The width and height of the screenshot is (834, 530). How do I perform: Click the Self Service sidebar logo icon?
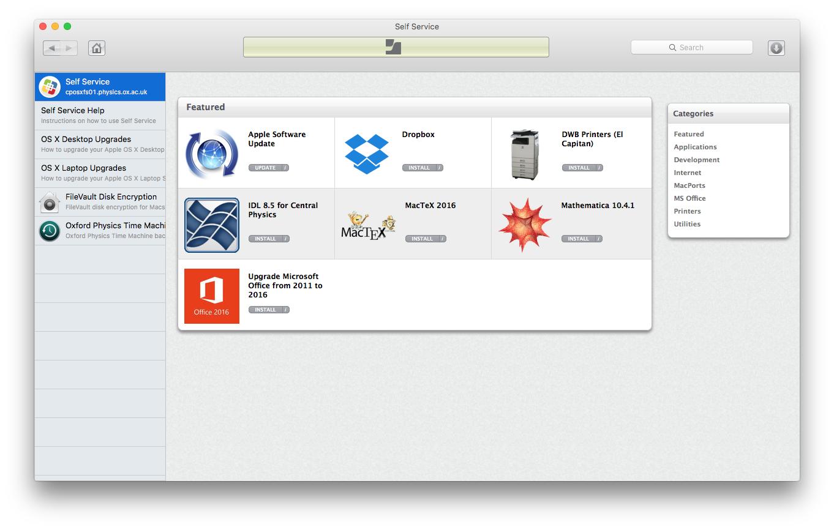(50, 87)
